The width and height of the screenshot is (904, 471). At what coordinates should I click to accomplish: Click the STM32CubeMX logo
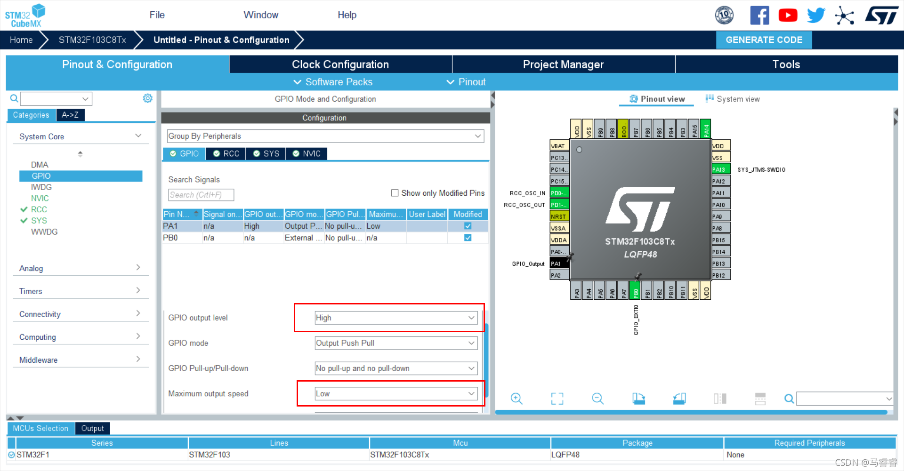pos(25,16)
